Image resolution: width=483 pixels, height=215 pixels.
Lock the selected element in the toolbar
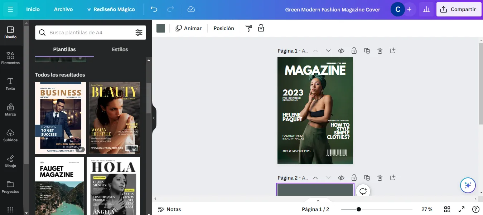pos(261,28)
